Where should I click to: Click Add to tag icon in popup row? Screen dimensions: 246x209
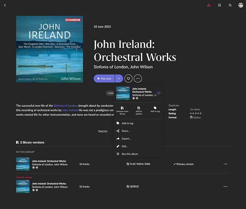pos(155,110)
